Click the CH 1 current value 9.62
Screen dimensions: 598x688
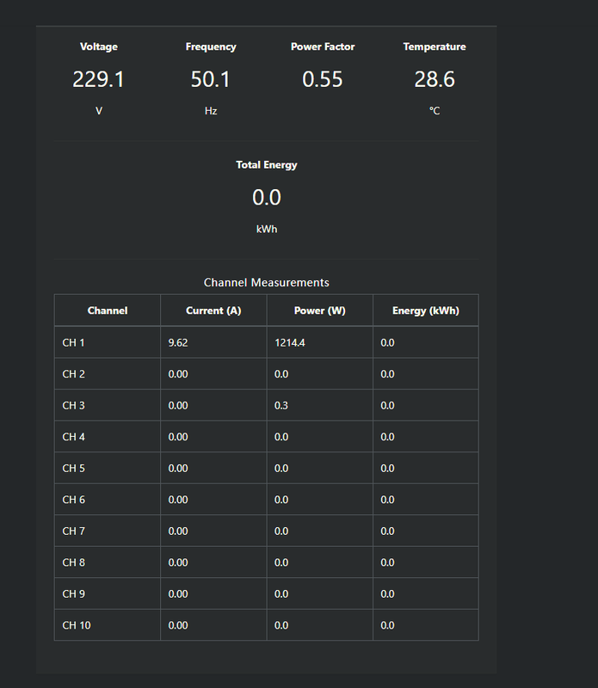point(178,342)
